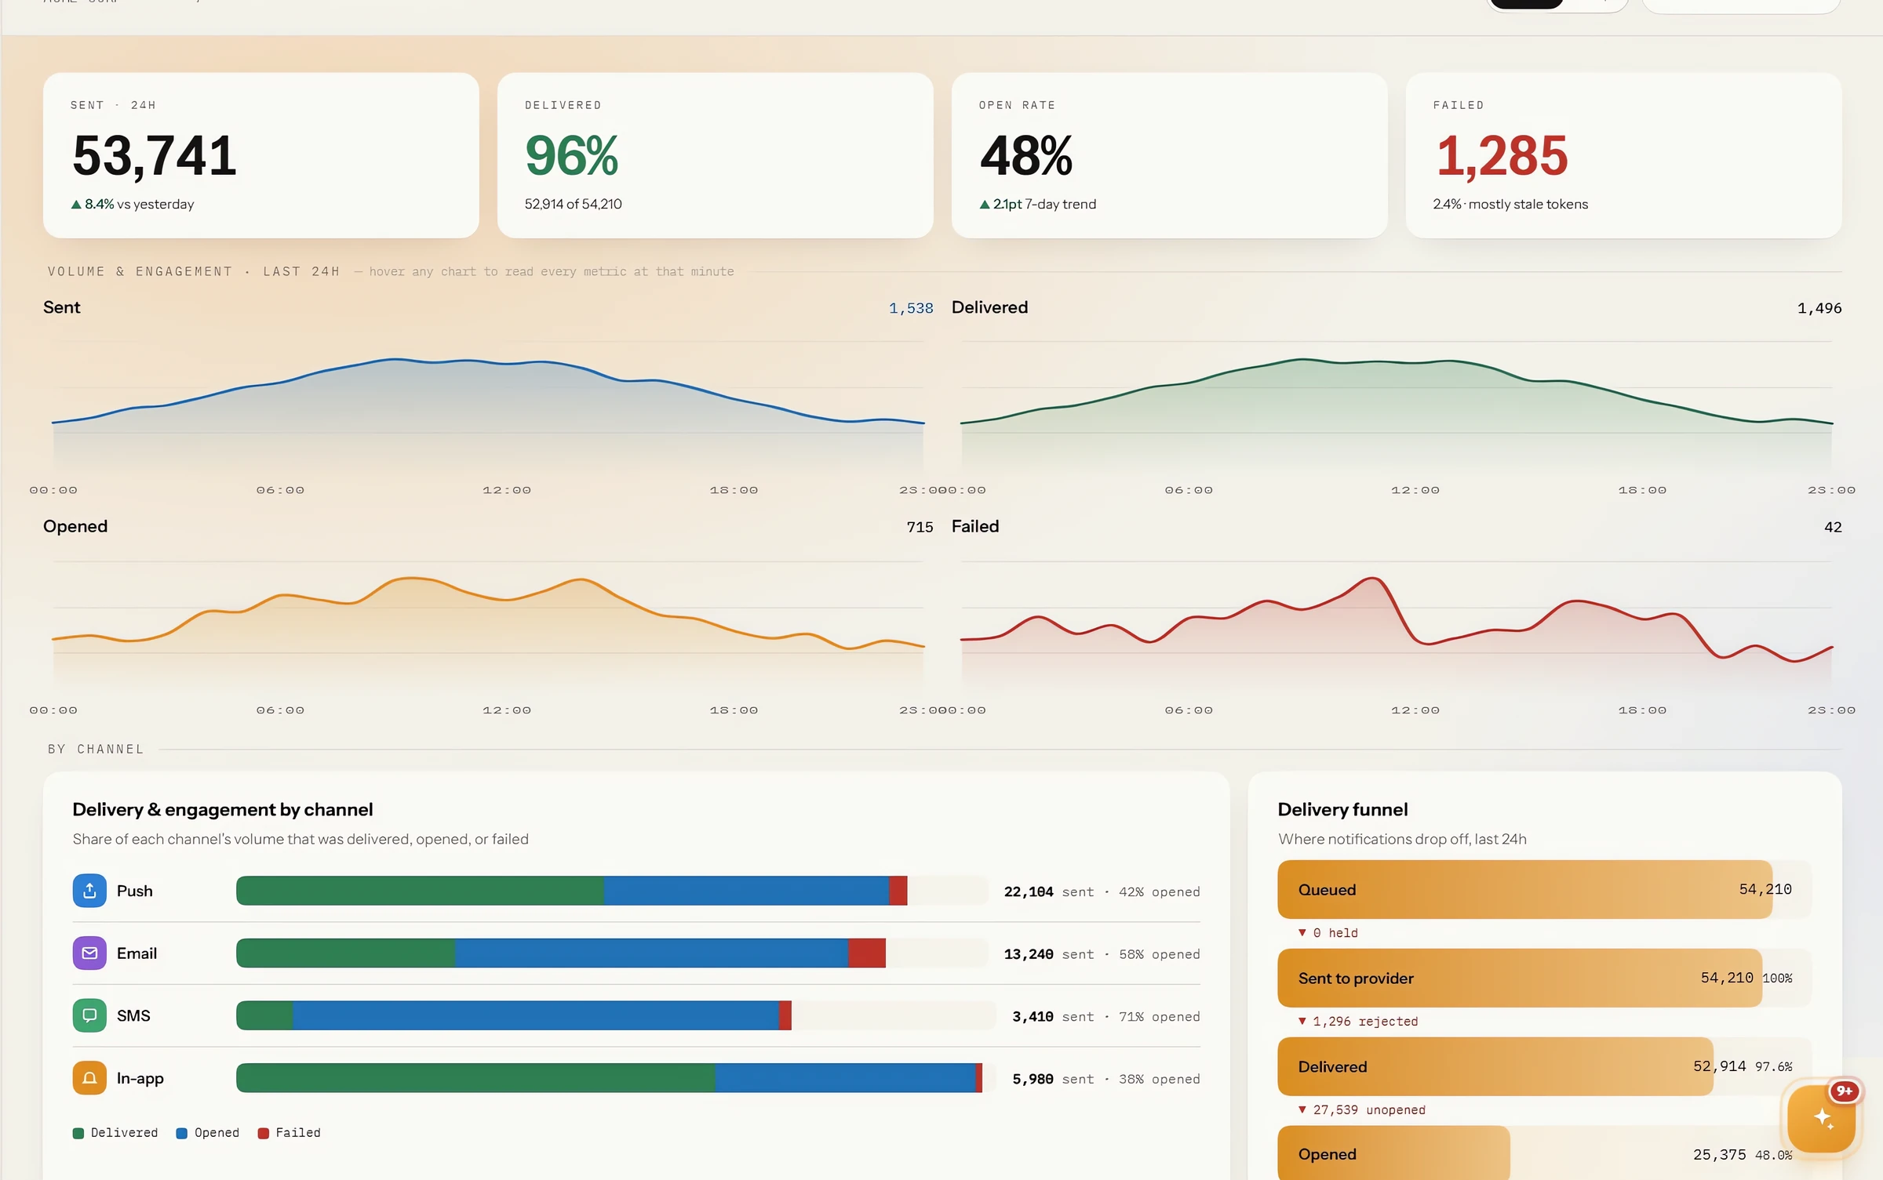Click the "27,539 unopened" drop-off label

[1362, 1109]
